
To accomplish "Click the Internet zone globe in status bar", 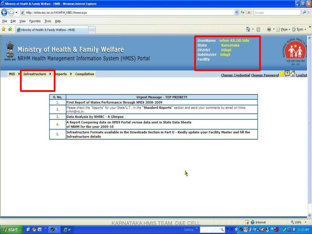I will tap(253, 222).
